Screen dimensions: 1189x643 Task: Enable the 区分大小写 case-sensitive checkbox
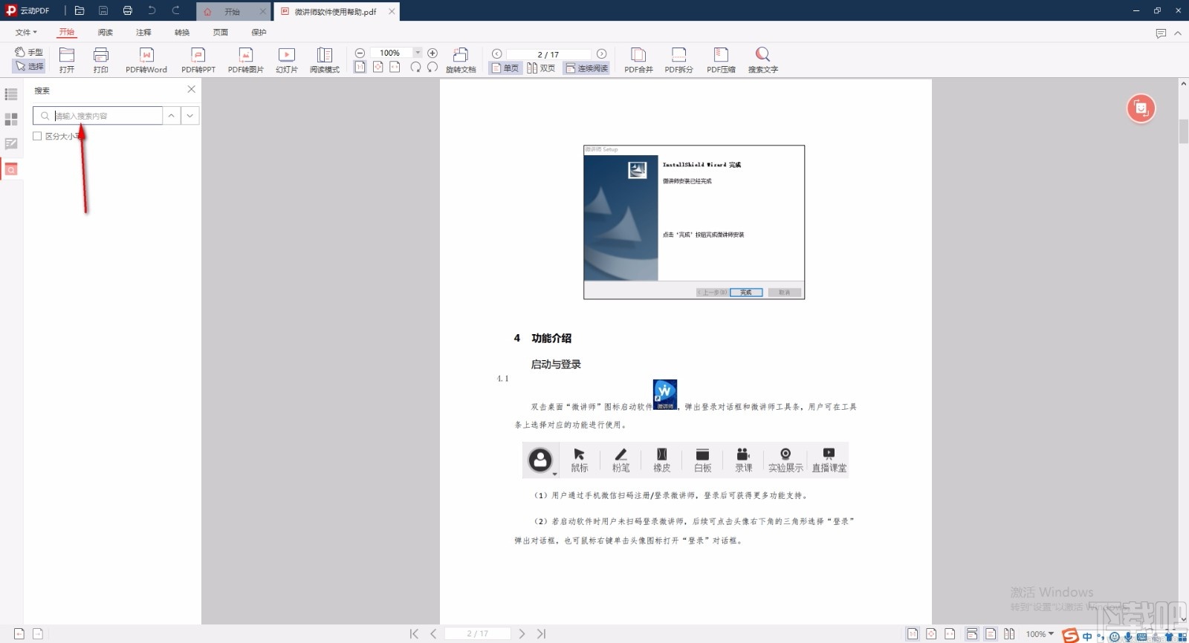pyautogui.click(x=37, y=136)
